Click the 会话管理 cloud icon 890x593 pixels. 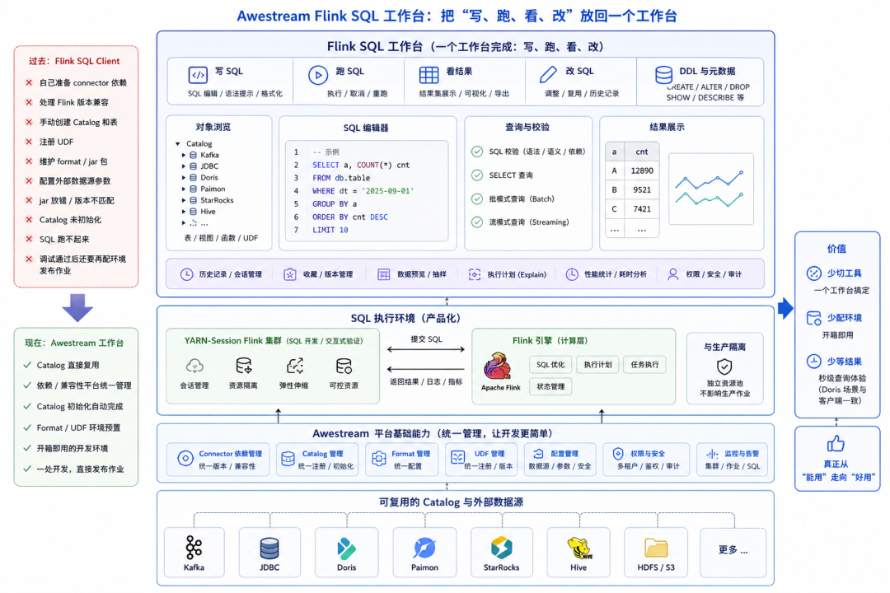point(194,366)
